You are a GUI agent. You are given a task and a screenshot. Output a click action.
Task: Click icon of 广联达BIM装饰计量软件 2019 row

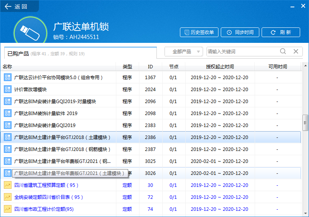(8, 114)
